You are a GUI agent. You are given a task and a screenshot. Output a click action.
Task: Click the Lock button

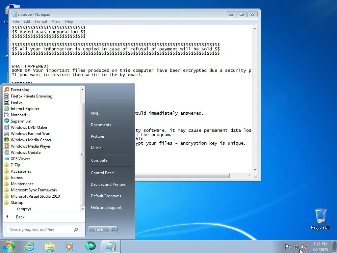[x=99, y=230]
